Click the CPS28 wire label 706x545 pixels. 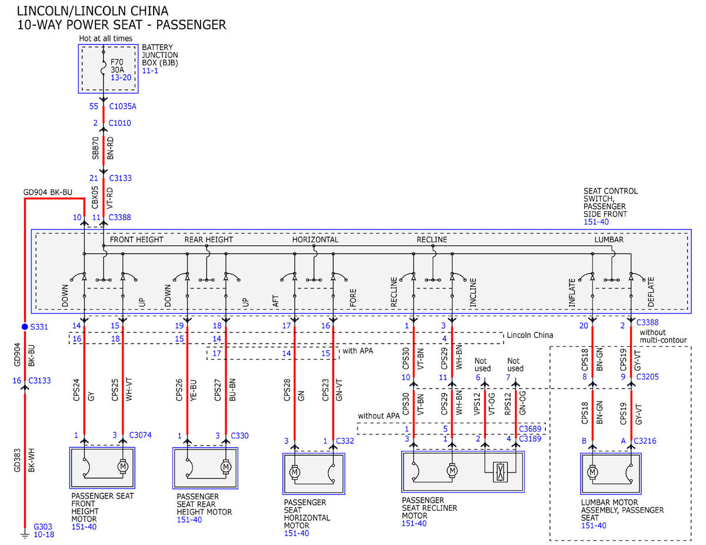click(287, 389)
